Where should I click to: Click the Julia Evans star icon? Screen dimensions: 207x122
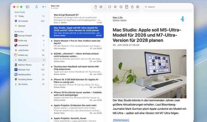16,50
